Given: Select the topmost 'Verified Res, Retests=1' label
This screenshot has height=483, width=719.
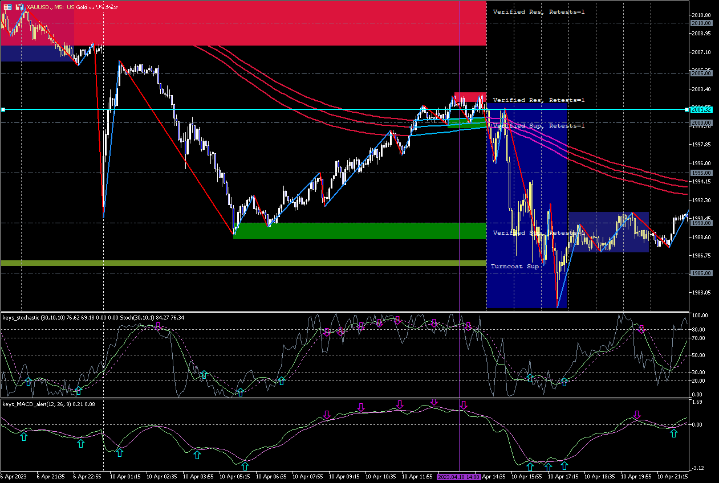Looking at the screenshot, I should pyautogui.click(x=539, y=11).
